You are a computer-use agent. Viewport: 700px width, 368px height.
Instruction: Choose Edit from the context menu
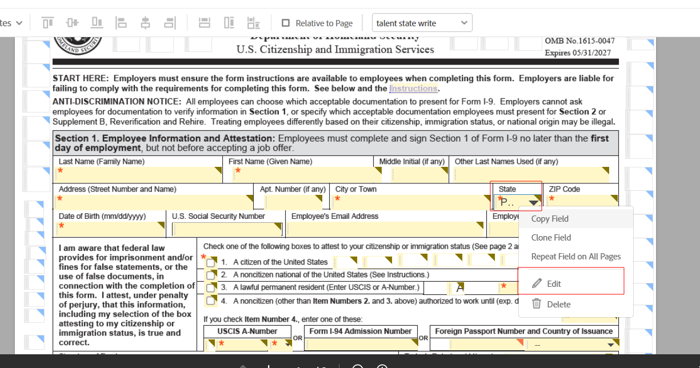coord(554,283)
